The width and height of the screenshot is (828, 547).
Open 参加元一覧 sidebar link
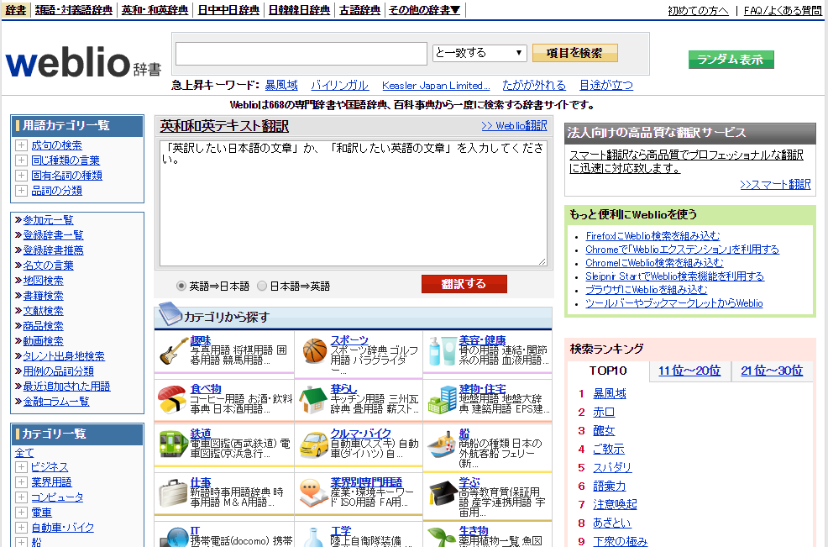pyautogui.click(x=48, y=220)
